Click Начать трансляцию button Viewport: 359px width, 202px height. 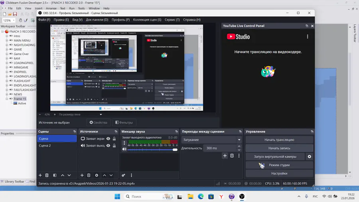[279, 140]
